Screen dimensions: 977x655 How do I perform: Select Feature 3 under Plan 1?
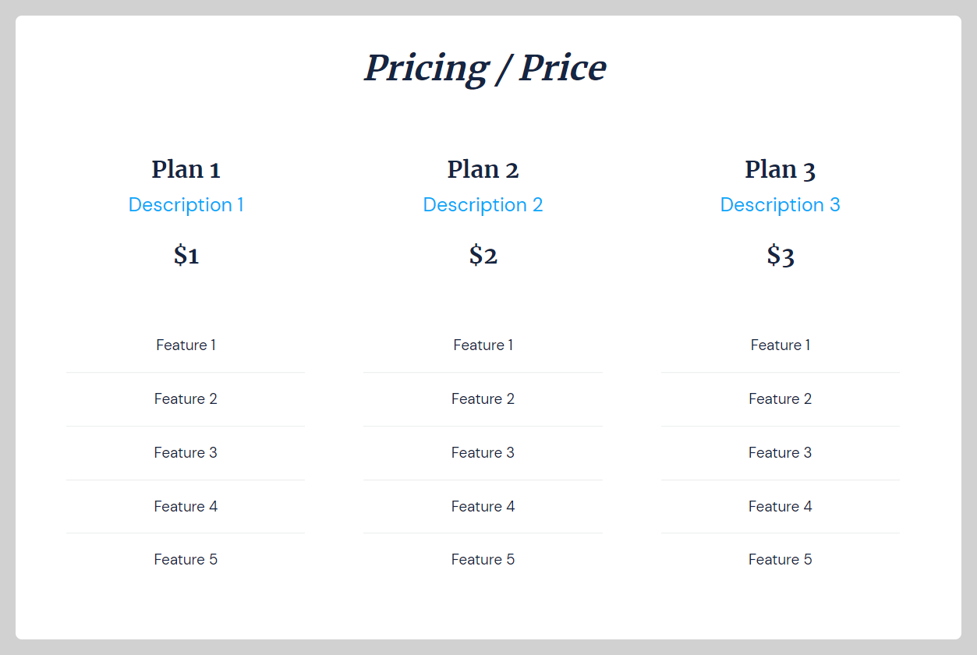click(x=186, y=453)
